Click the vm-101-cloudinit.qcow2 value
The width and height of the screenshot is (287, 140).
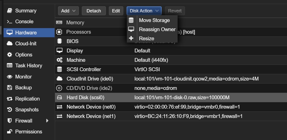(x=197, y=79)
